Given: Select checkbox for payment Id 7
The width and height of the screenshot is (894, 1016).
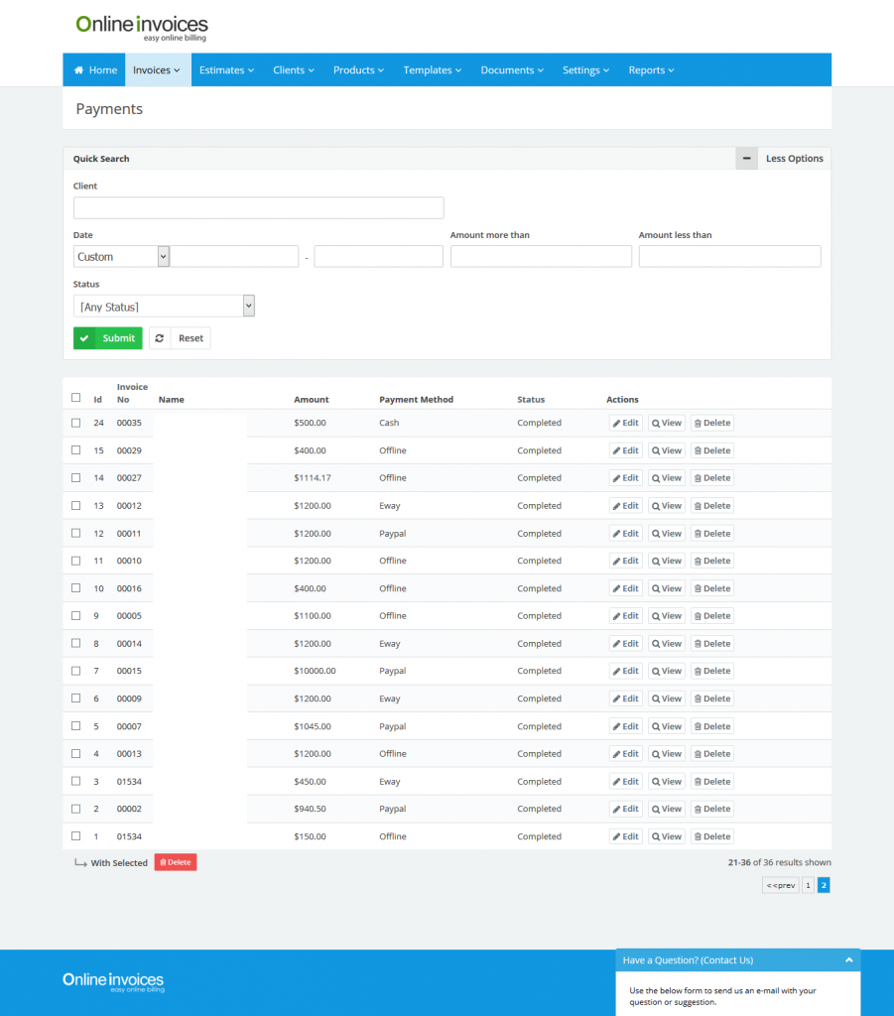Looking at the screenshot, I should [x=76, y=672].
